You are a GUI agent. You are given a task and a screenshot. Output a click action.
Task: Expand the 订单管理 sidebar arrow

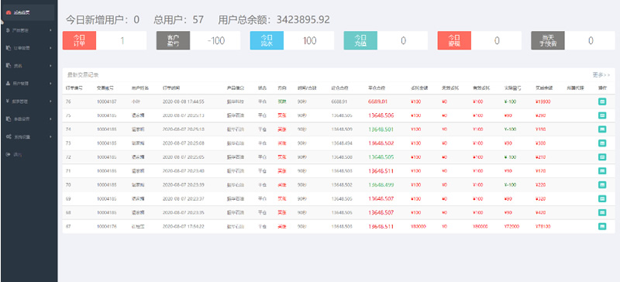(x=50, y=48)
